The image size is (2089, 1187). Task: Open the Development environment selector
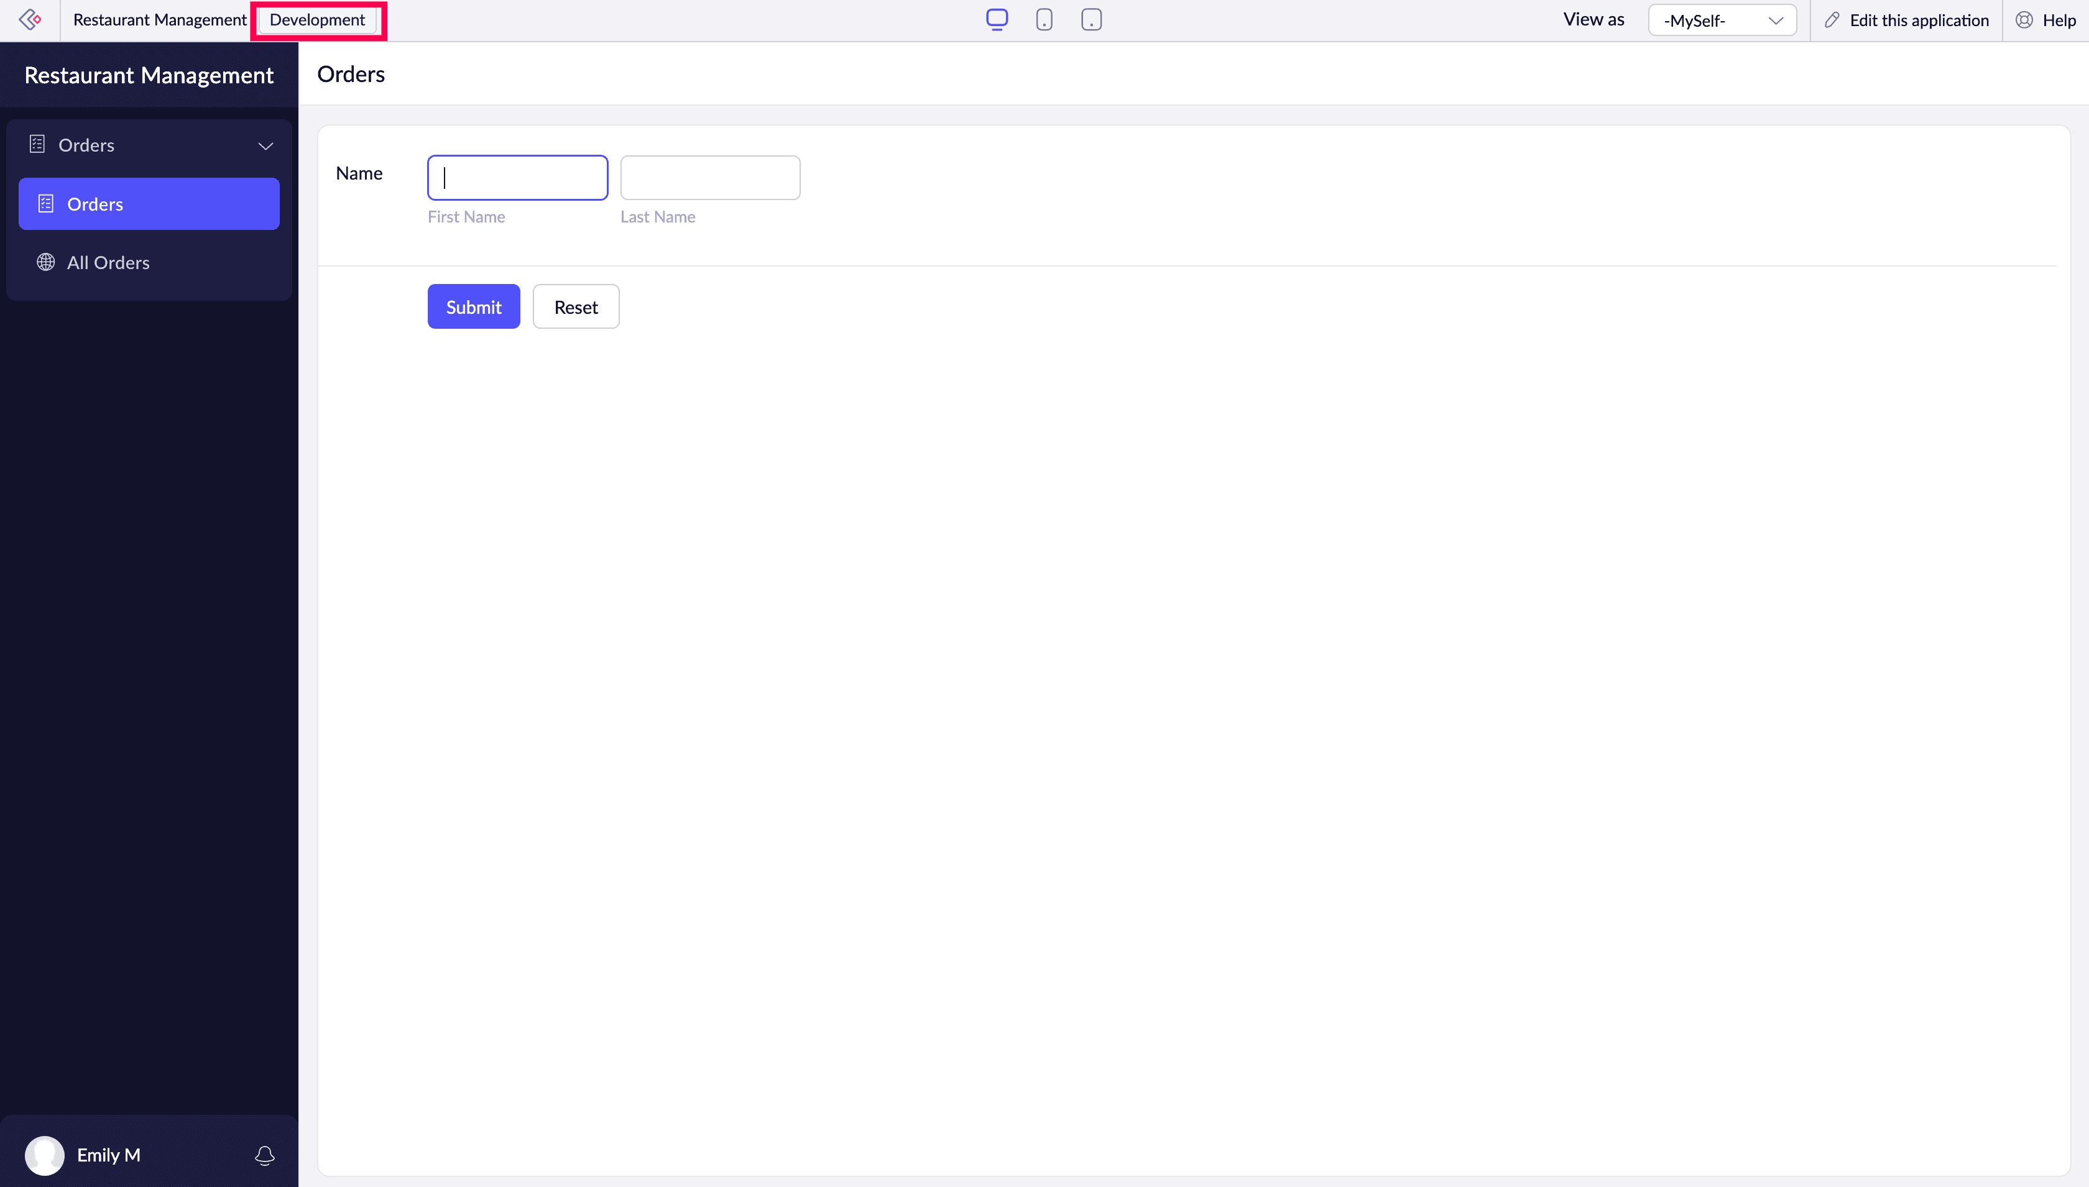[x=317, y=19]
